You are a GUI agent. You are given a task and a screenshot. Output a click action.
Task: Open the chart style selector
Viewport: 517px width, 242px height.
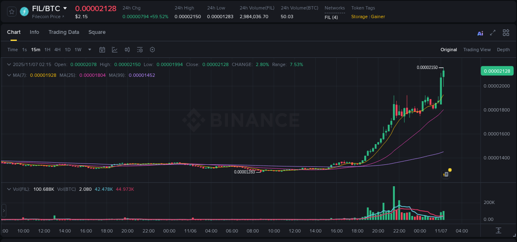coord(115,50)
